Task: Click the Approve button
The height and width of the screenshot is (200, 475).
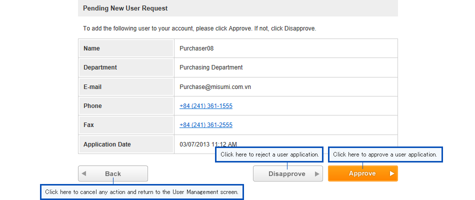Action: [x=362, y=173]
